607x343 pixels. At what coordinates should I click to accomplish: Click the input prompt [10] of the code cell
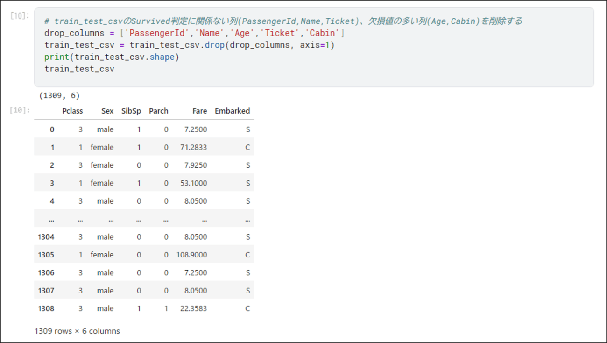20,15
